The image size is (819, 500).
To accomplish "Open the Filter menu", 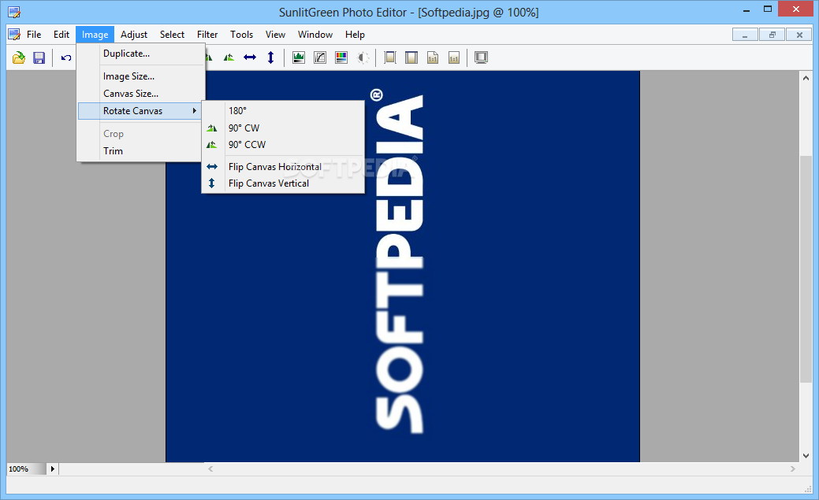I will point(207,35).
